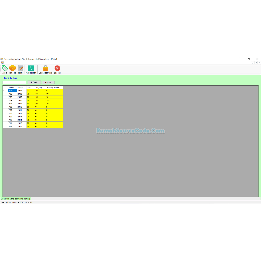The width and height of the screenshot is (261, 261).
Task: Select Padi cell 72 in 2011 row
Action: [31, 110]
